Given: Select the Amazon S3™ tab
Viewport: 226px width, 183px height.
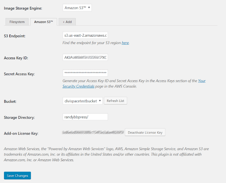Looking at the screenshot, I should 44,22.
